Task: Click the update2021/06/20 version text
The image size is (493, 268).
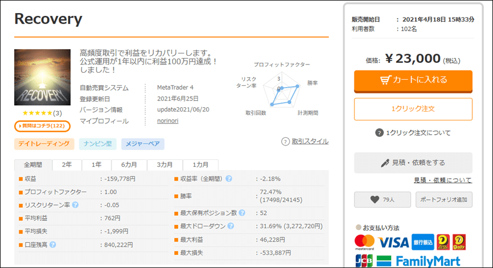Action: tap(183, 109)
